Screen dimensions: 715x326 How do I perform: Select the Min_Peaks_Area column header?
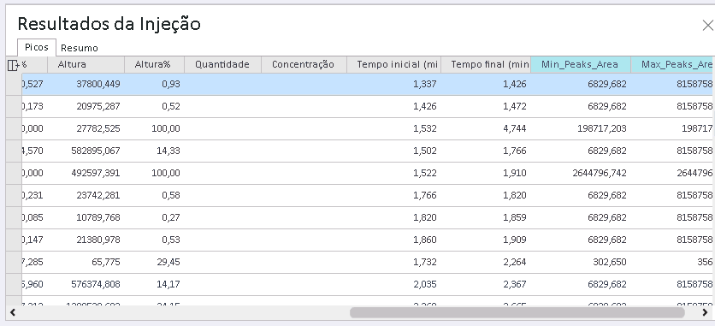click(581, 64)
